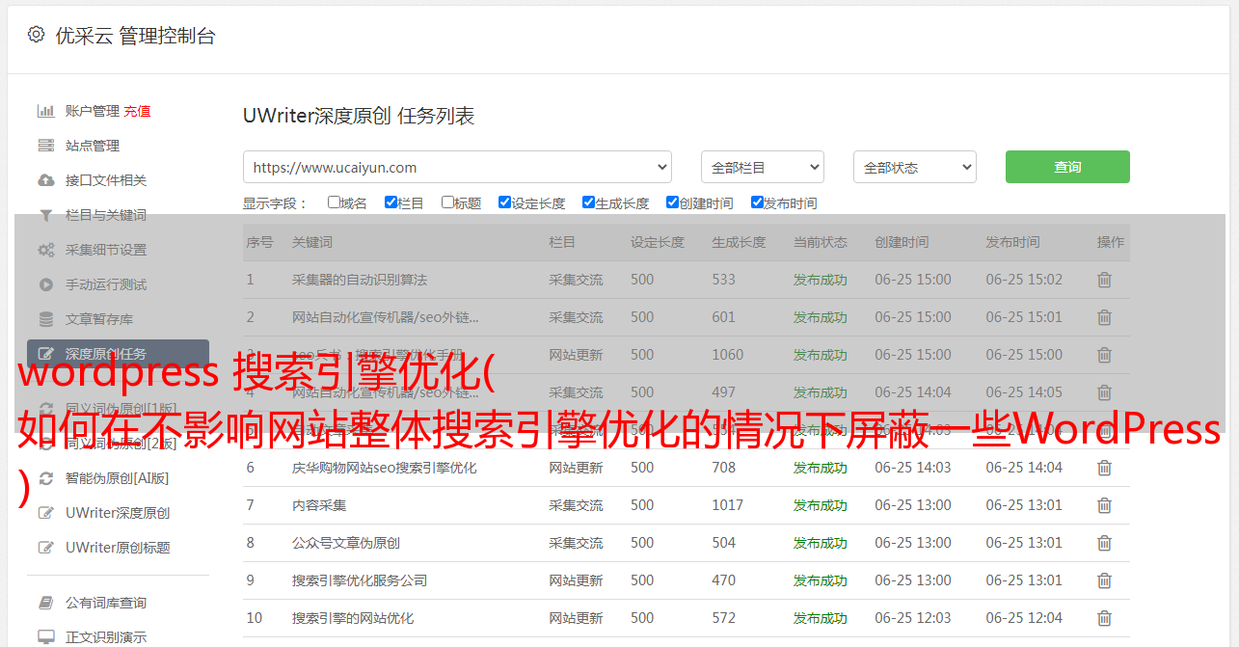Click the red 充值 link
Viewport: 1239px width, 647px height.
(x=137, y=111)
